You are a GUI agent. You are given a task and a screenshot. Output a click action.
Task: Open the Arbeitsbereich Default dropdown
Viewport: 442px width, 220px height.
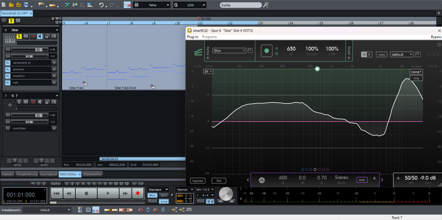tap(47, 210)
